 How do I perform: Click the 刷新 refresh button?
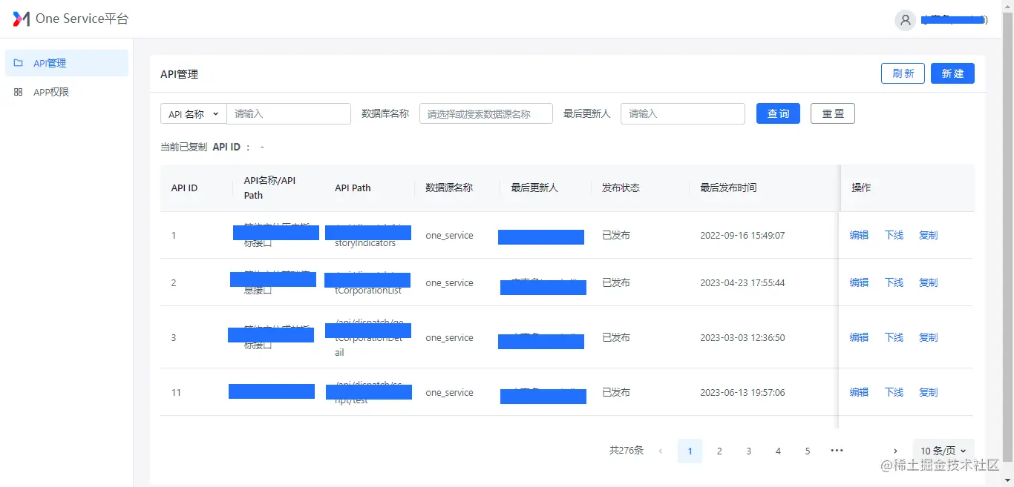click(903, 73)
